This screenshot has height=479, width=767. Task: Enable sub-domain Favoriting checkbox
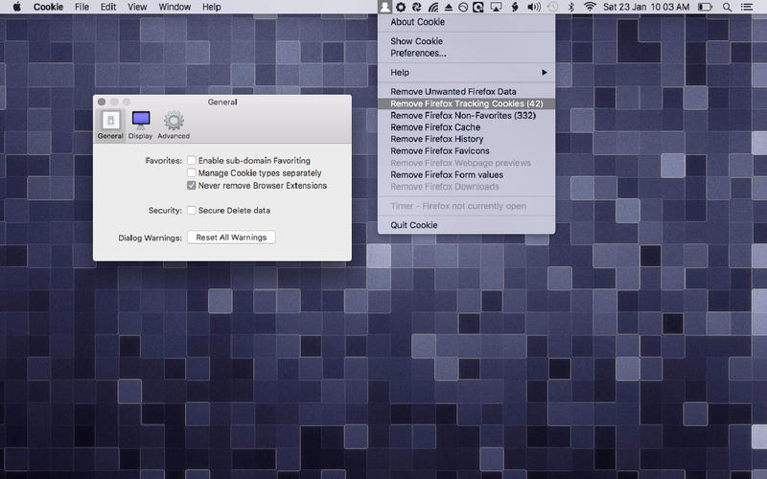pyautogui.click(x=191, y=160)
